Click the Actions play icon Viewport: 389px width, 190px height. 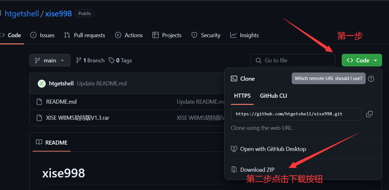(x=118, y=35)
